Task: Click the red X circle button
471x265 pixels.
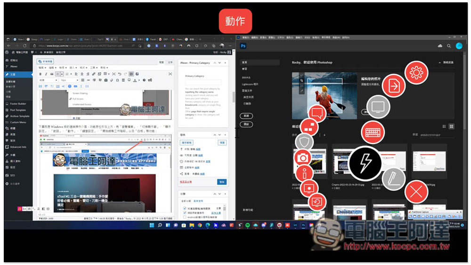Action: point(416,192)
